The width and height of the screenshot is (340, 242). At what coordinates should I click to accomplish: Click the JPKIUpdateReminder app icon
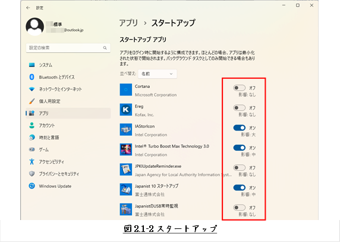[126, 169]
